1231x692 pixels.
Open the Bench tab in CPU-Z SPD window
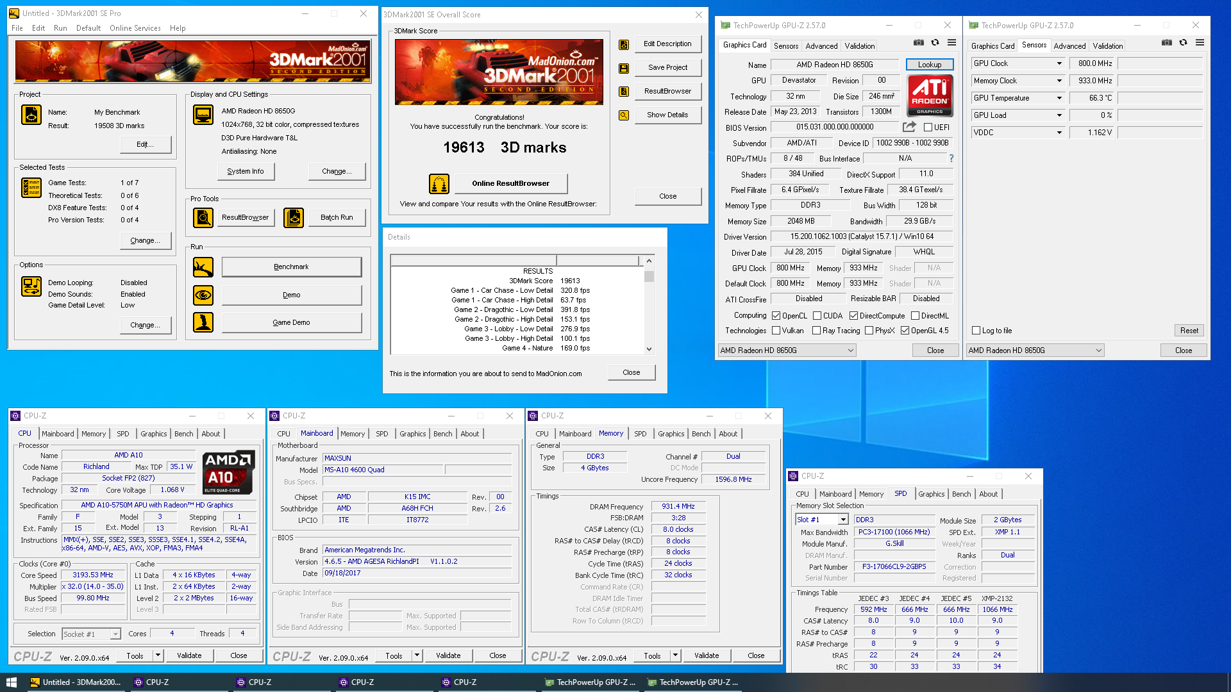tap(961, 494)
